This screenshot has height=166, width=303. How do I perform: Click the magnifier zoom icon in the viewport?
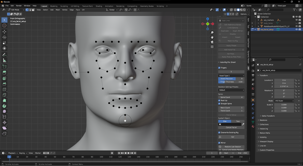click(x=212, y=32)
